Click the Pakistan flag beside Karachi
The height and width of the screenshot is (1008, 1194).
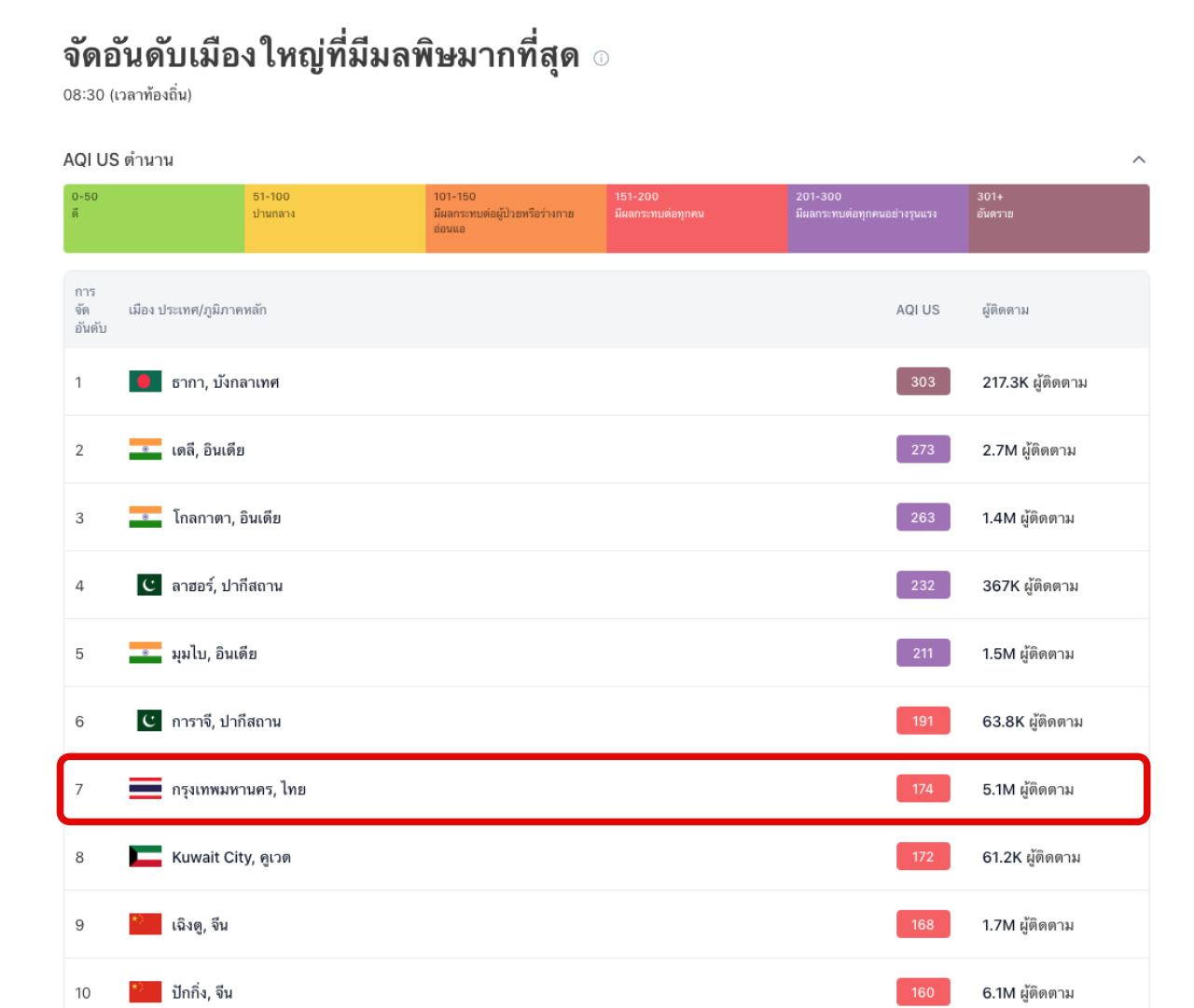coord(148,721)
